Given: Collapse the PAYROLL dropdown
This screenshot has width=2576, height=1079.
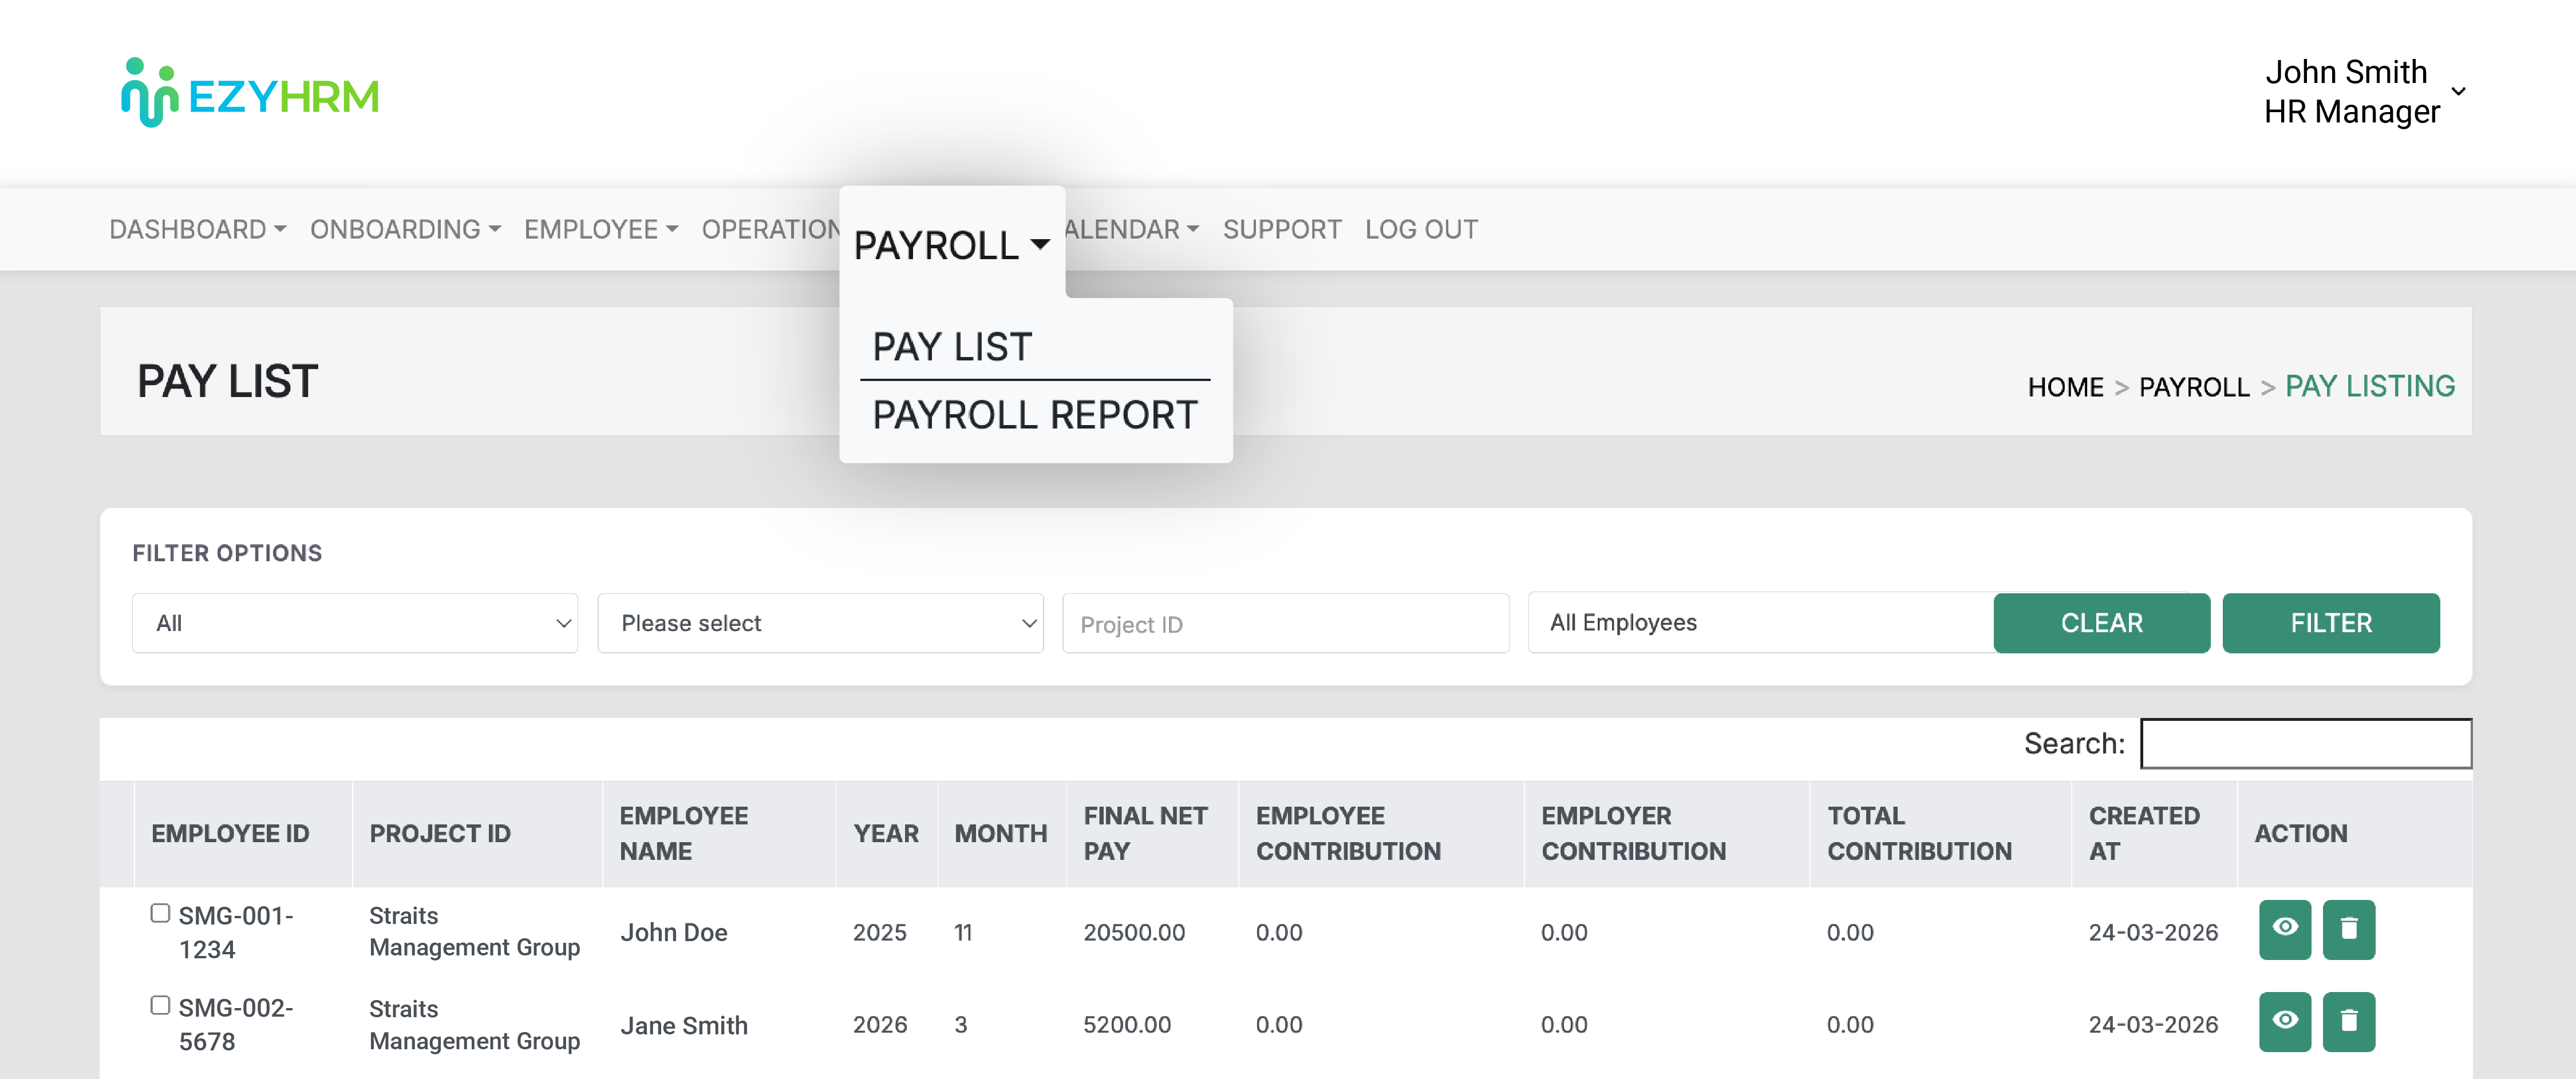Looking at the screenshot, I should coord(951,245).
